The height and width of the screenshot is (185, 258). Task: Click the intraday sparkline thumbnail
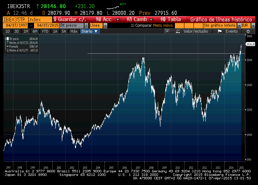(116, 6)
